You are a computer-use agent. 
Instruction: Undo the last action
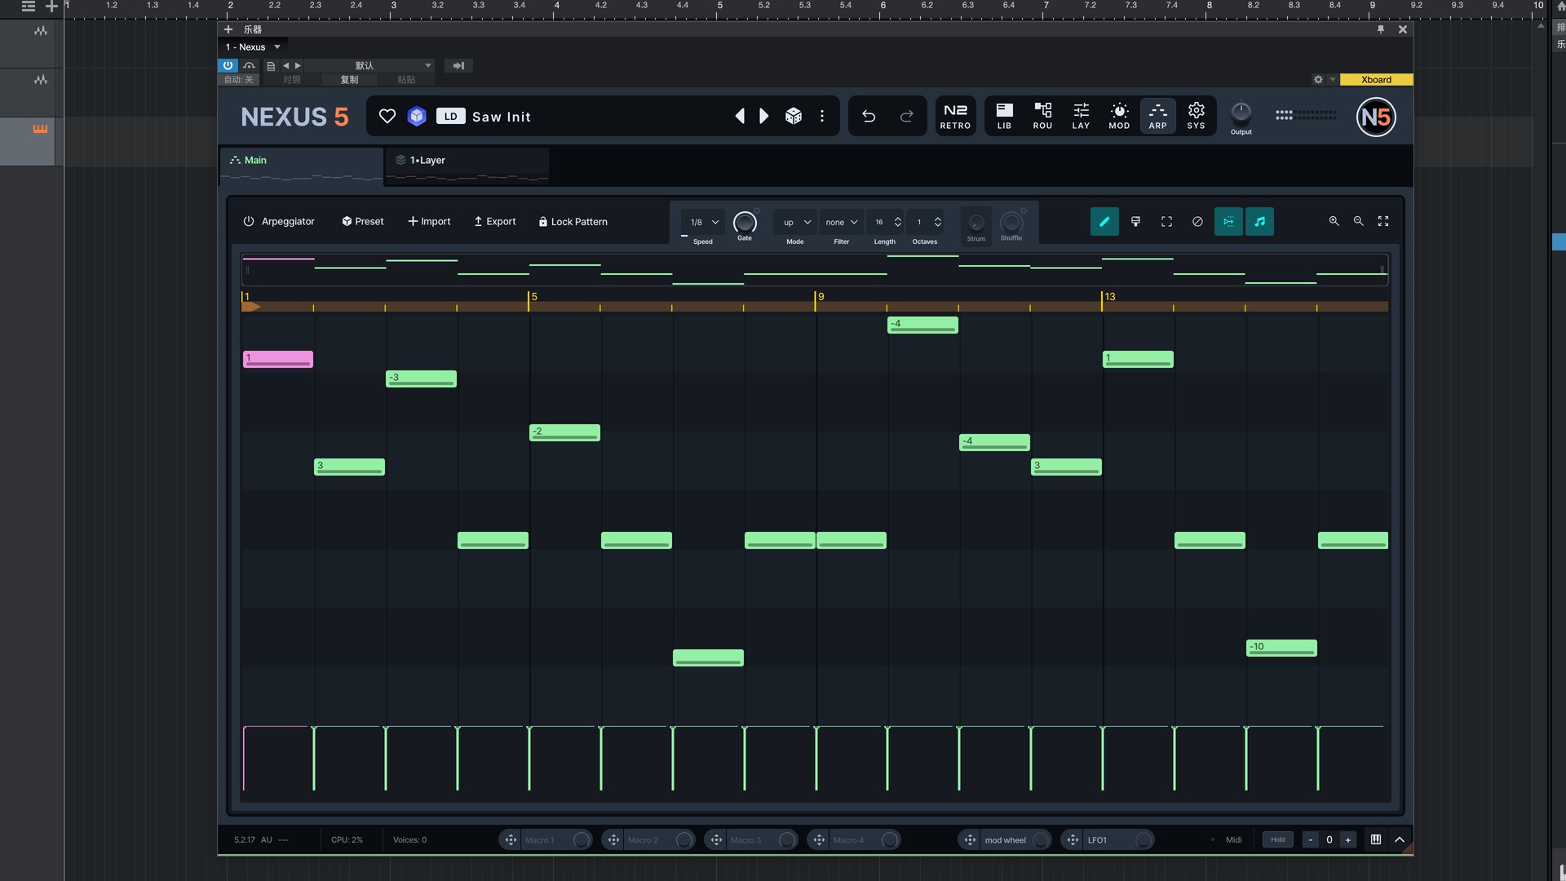869,117
